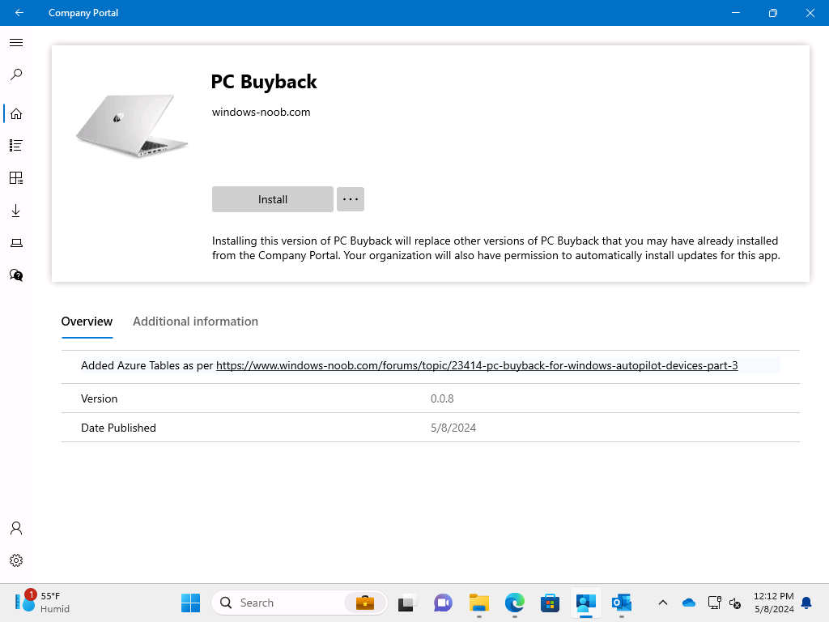Open the Teams chat taskbar icon
Image resolution: width=829 pixels, height=622 pixels.
(443, 603)
